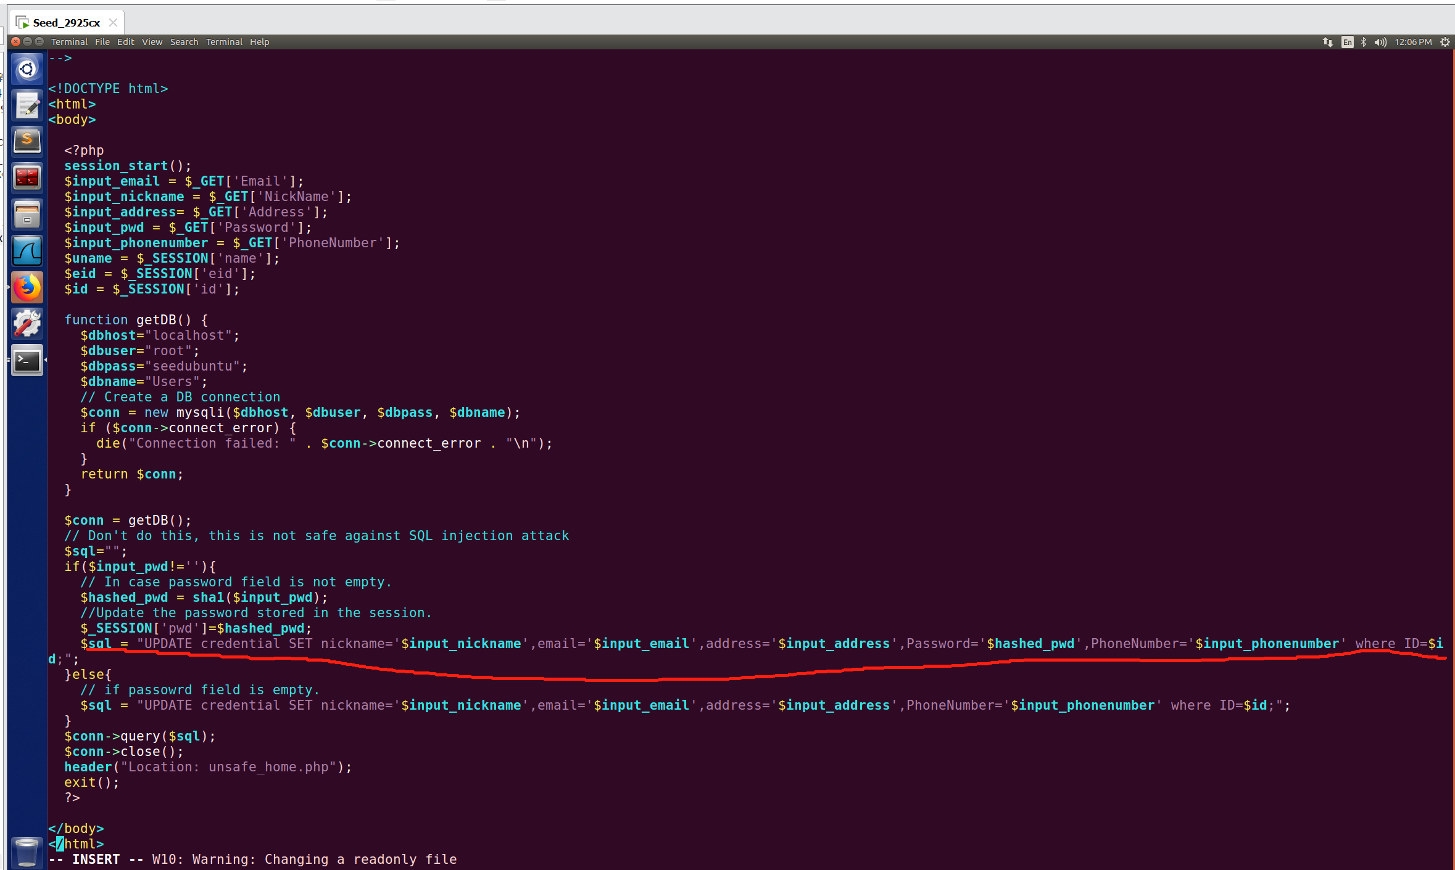Viewport: 1455px width, 870px height.
Task: Open the sound volume indicator
Action: (1380, 42)
